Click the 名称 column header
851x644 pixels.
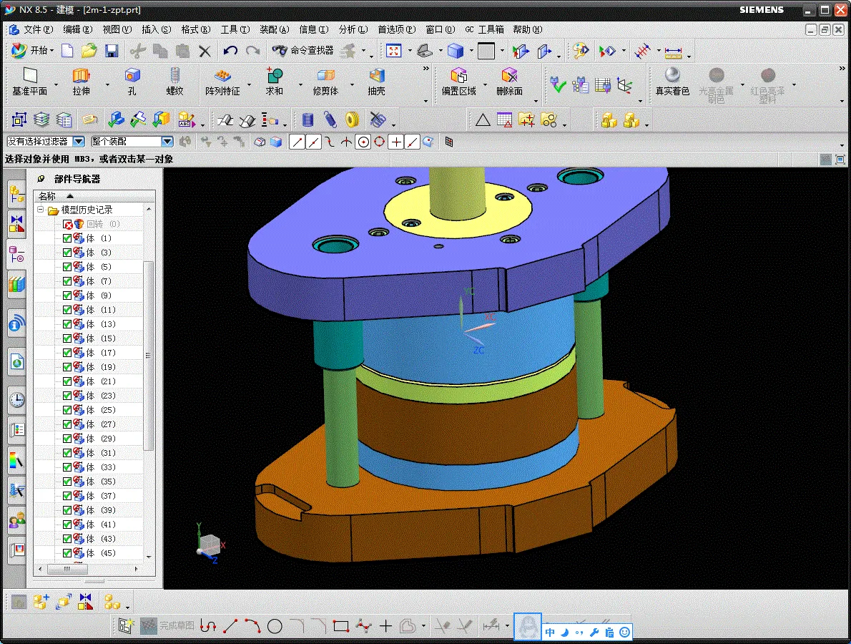tap(47, 196)
